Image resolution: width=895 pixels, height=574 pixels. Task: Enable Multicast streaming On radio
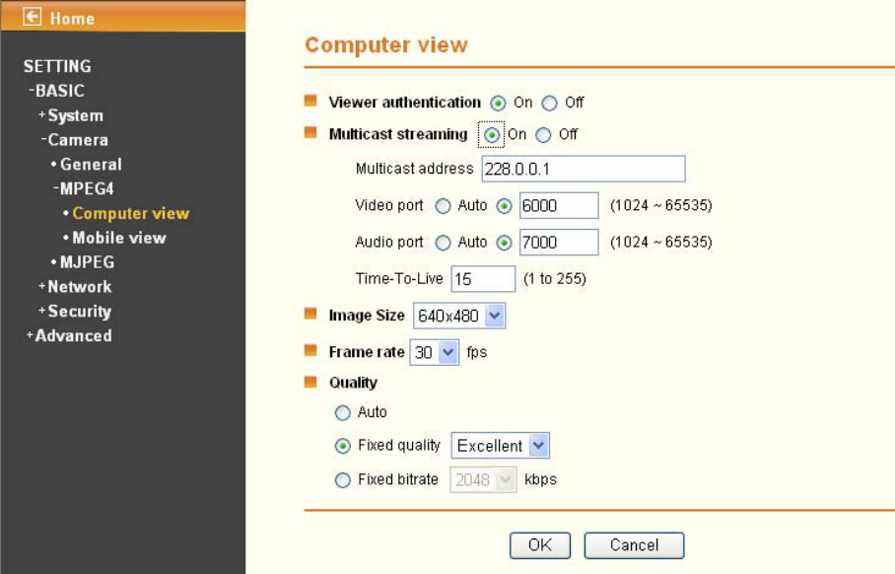[x=492, y=135]
